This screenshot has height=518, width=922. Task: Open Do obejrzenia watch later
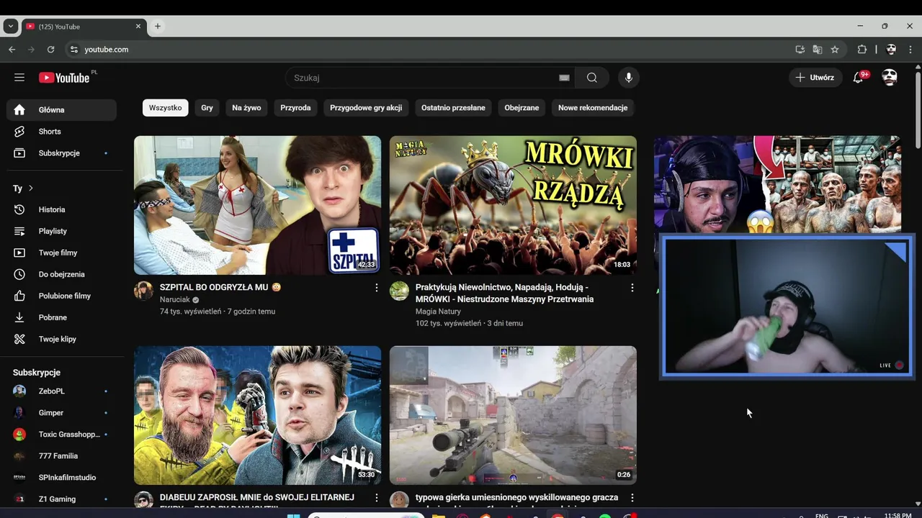(x=61, y=274)
